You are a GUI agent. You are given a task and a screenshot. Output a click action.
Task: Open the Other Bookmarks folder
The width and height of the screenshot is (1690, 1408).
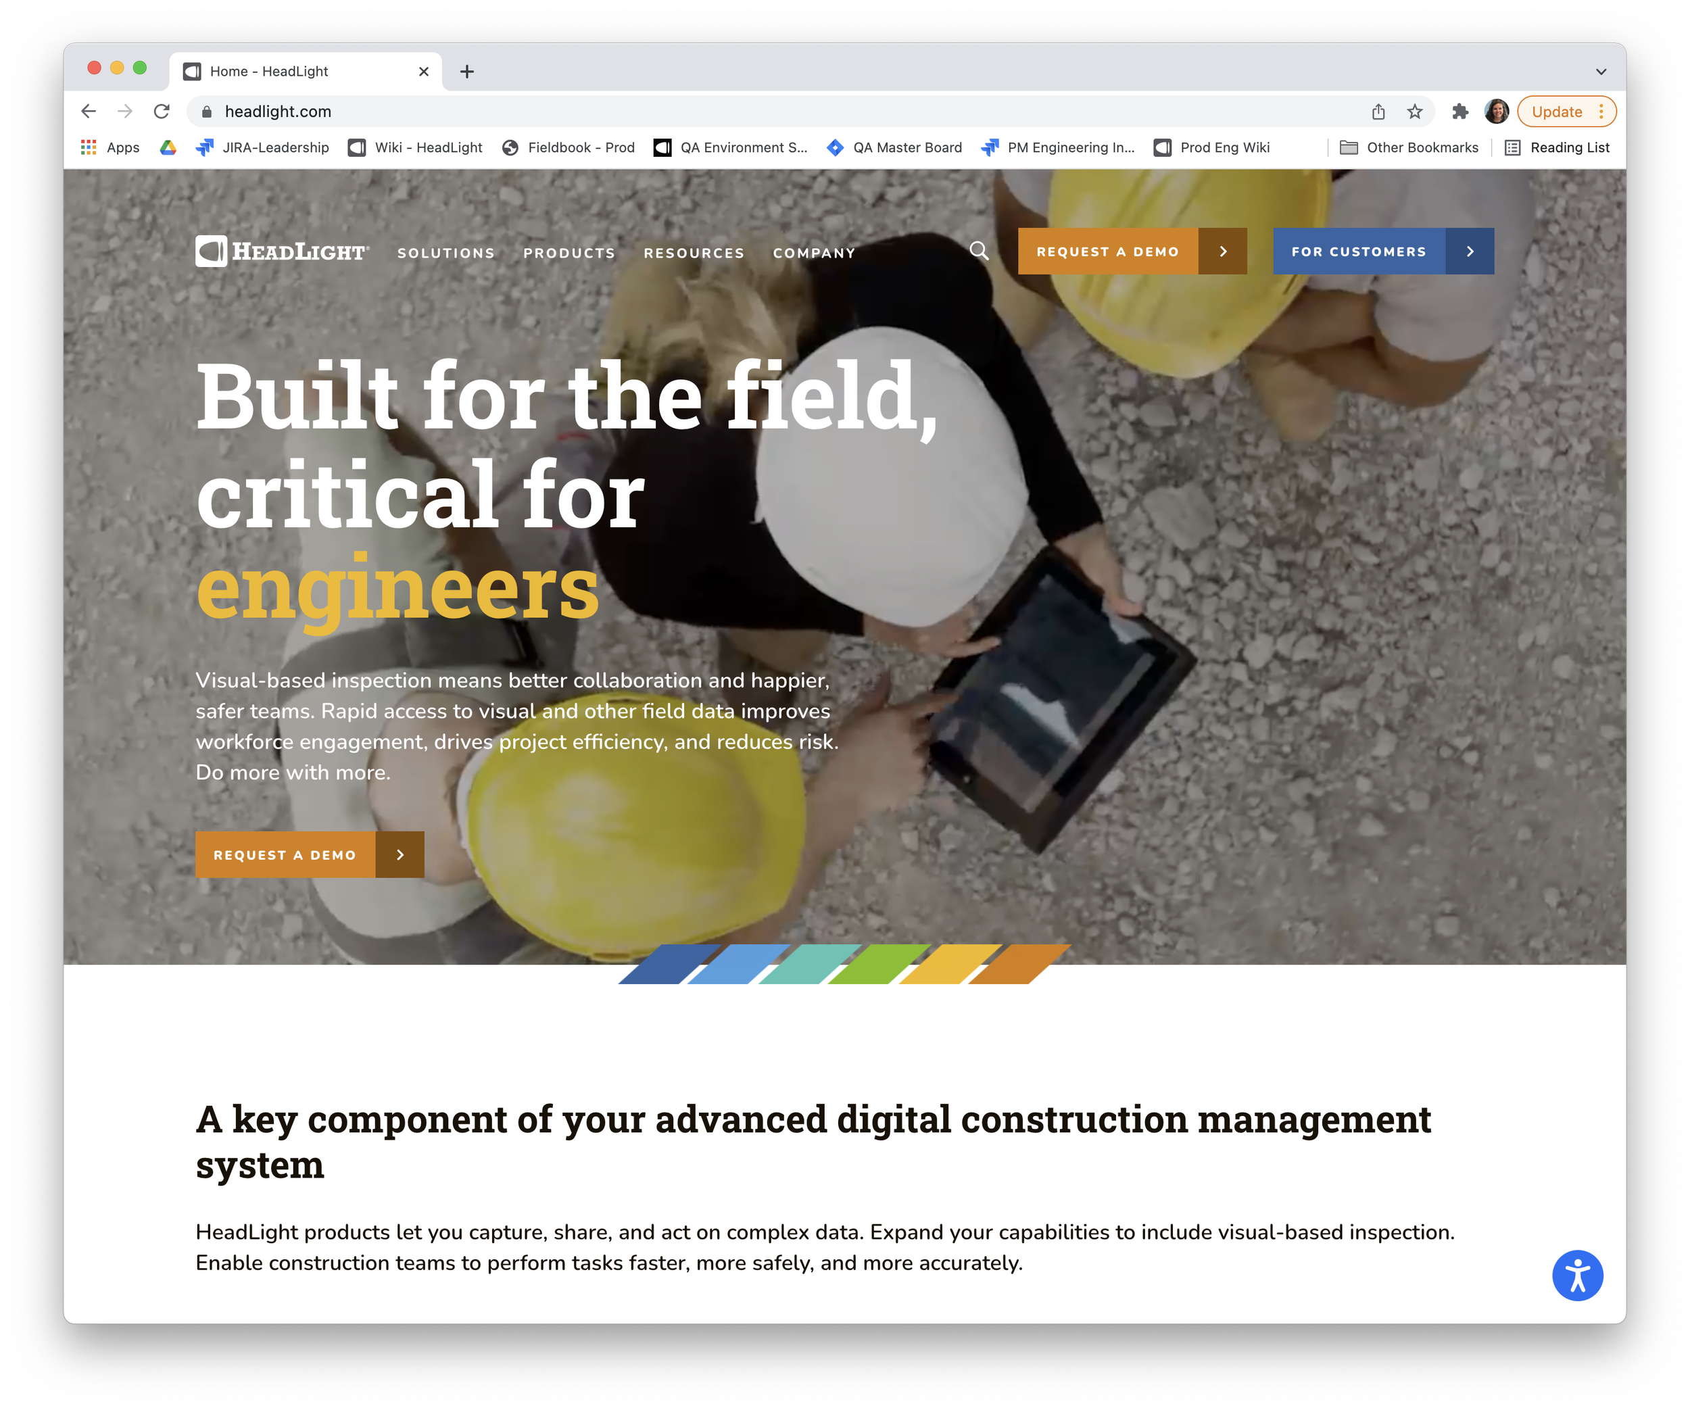1408,147
